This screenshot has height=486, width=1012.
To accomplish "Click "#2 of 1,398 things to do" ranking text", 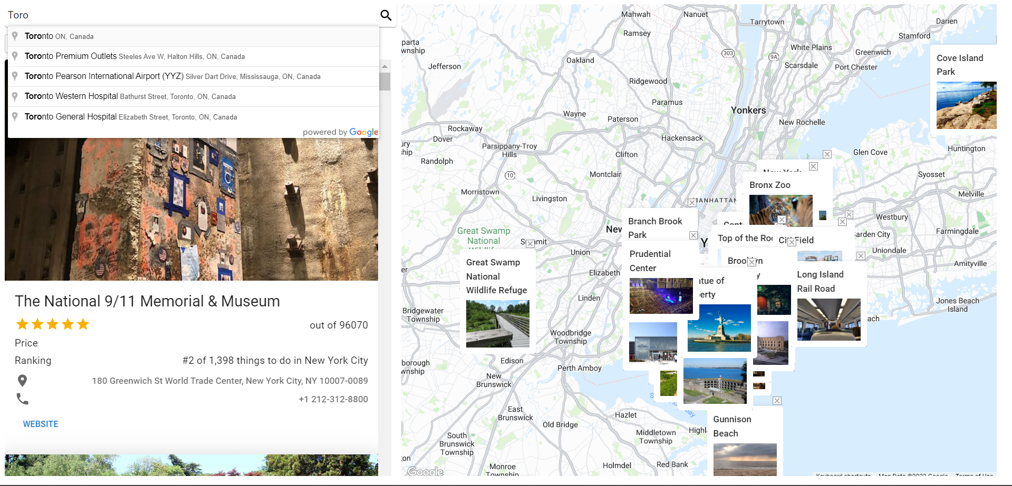I will pos(275,360).
